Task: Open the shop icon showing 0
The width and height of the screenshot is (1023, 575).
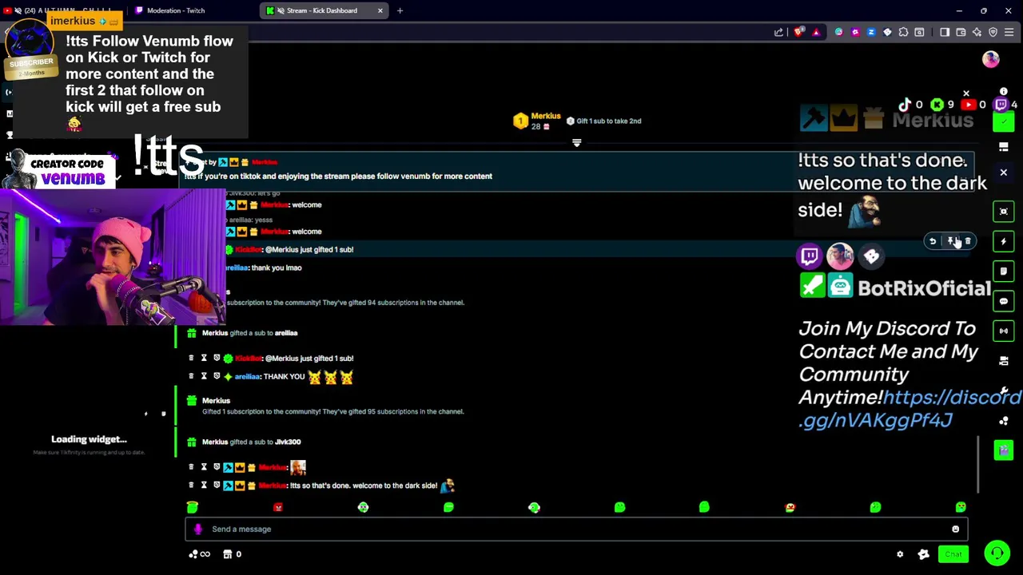Action: (232, 554)
